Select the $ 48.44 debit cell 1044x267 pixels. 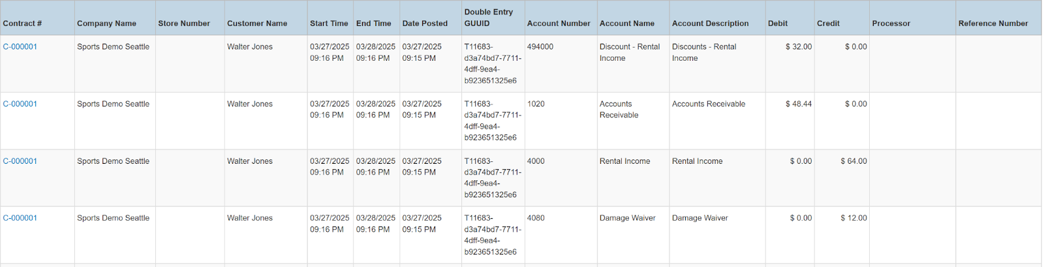799,104
